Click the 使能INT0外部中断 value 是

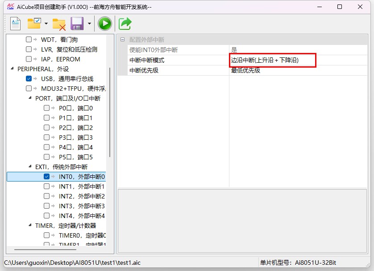tap(298, 50)
